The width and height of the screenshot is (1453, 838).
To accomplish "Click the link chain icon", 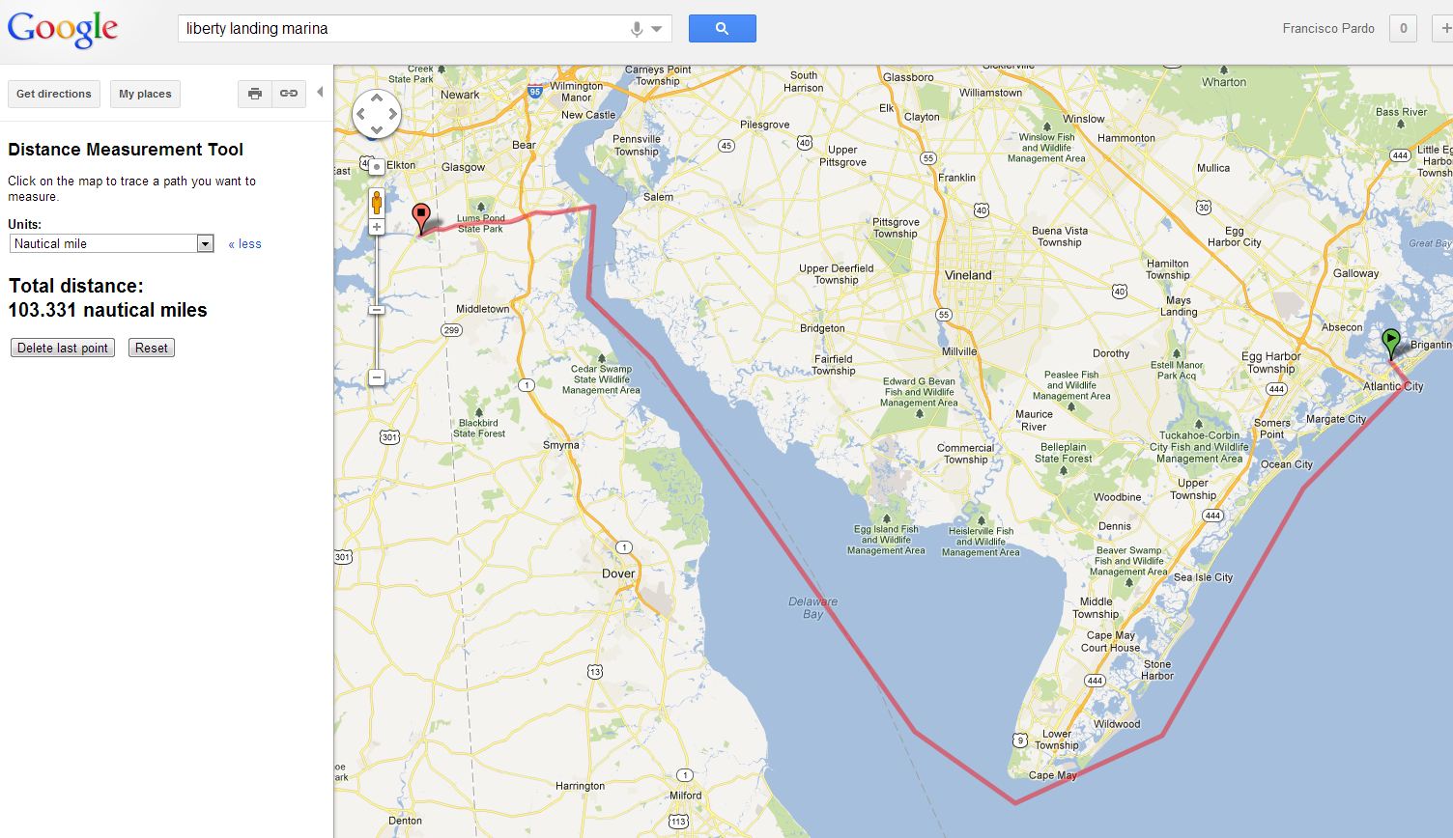I will click(x=289, y=94).
